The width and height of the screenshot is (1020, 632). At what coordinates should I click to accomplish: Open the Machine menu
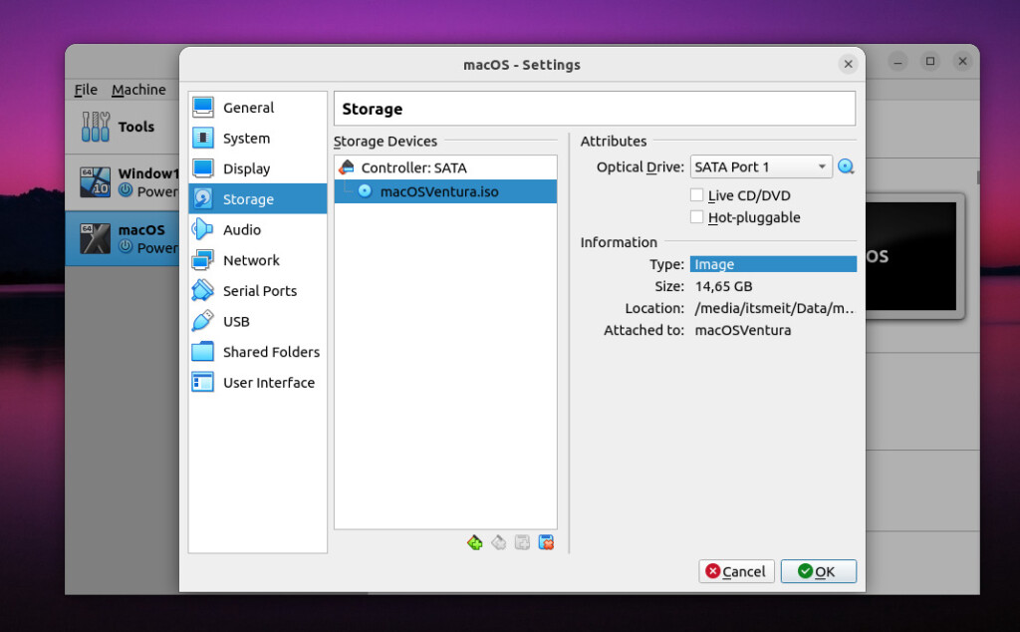(x=138, y=90)
